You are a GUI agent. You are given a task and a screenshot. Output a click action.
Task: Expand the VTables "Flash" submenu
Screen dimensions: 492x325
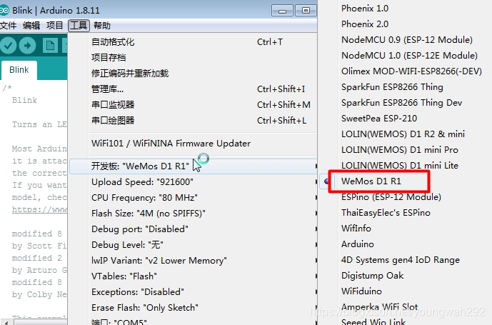193,276
